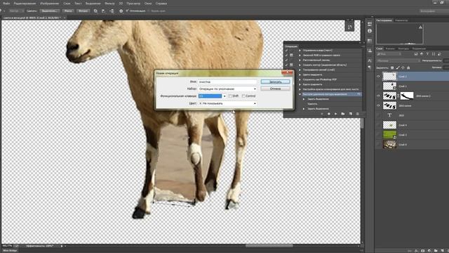Check the Control checkbox in the dialog
Viewport: 449px width, 253px height.
243,96
